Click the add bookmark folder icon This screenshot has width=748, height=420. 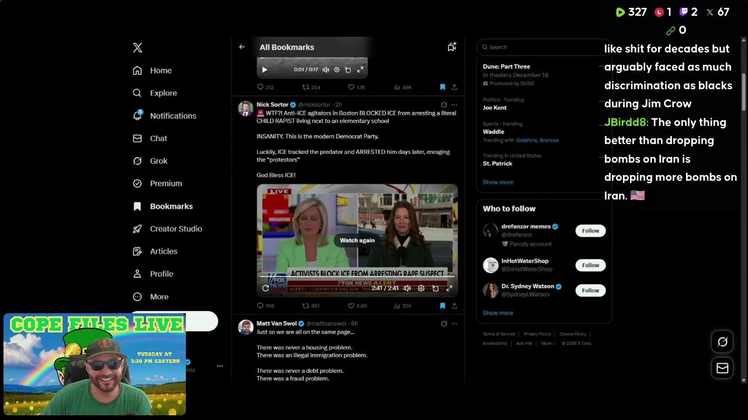452,47
